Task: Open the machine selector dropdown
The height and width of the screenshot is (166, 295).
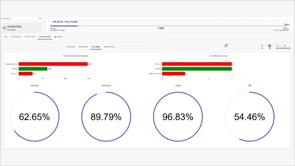Action: 40,19
